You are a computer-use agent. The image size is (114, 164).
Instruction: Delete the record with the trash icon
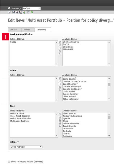[x=28, y=12]
